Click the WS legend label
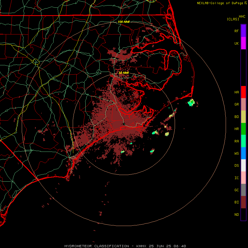 (236, 153)
